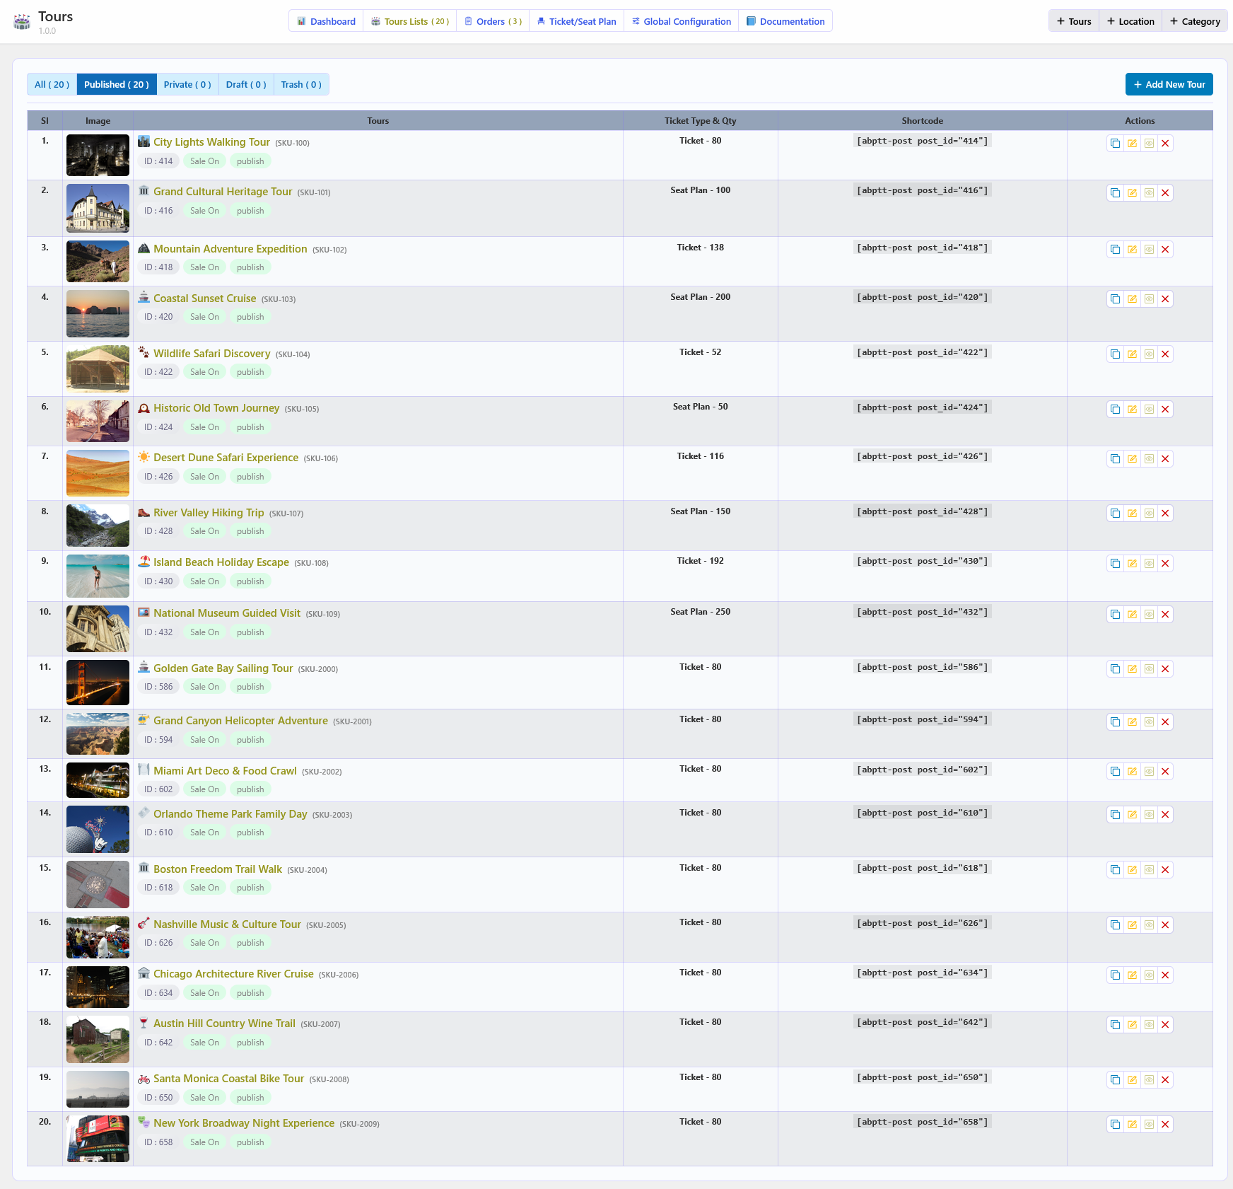
Task: Delete the Chicago Architecture River Cruise
Action: (1165, 975)
